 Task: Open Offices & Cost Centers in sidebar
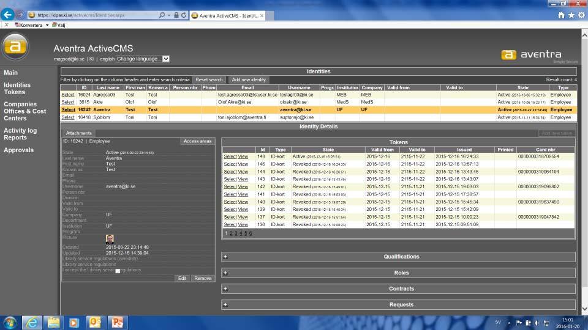(24, 114)
